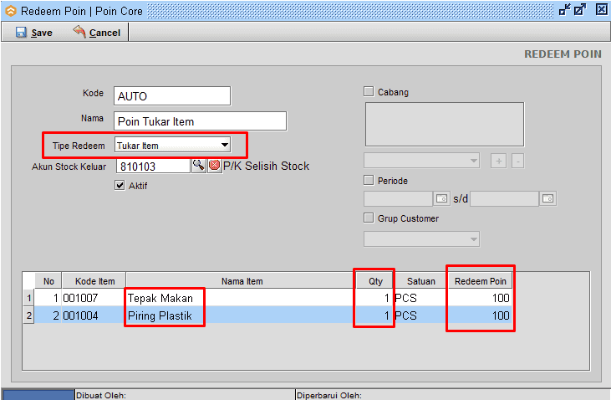611x400 pixels.
Task: Open the Periode start date calendar icon
Action: pyautogui.click(x=442, y=199)
